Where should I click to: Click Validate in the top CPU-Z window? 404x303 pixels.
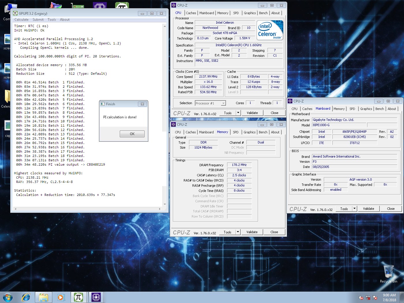[252, 113]
